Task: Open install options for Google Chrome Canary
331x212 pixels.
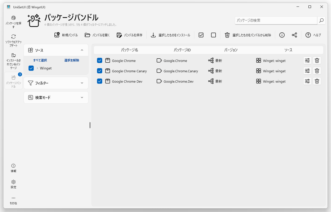Action: point(307,71)
